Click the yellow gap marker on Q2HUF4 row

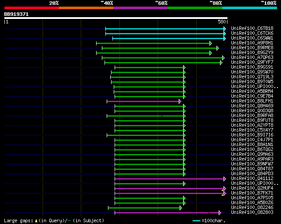point(223,190)
